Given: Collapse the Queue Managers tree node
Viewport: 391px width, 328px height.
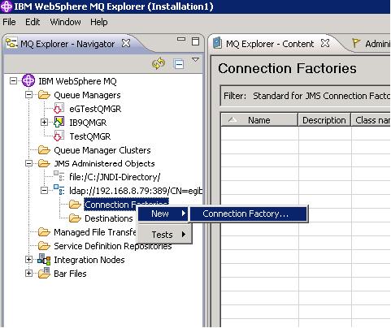Looking at the screenshot, I should pyautogui.click(x=28, y=95).
